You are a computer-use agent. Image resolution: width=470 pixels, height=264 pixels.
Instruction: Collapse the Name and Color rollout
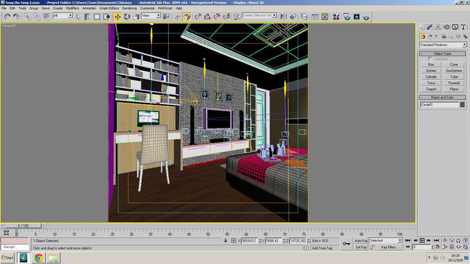[x=442, y=97]
